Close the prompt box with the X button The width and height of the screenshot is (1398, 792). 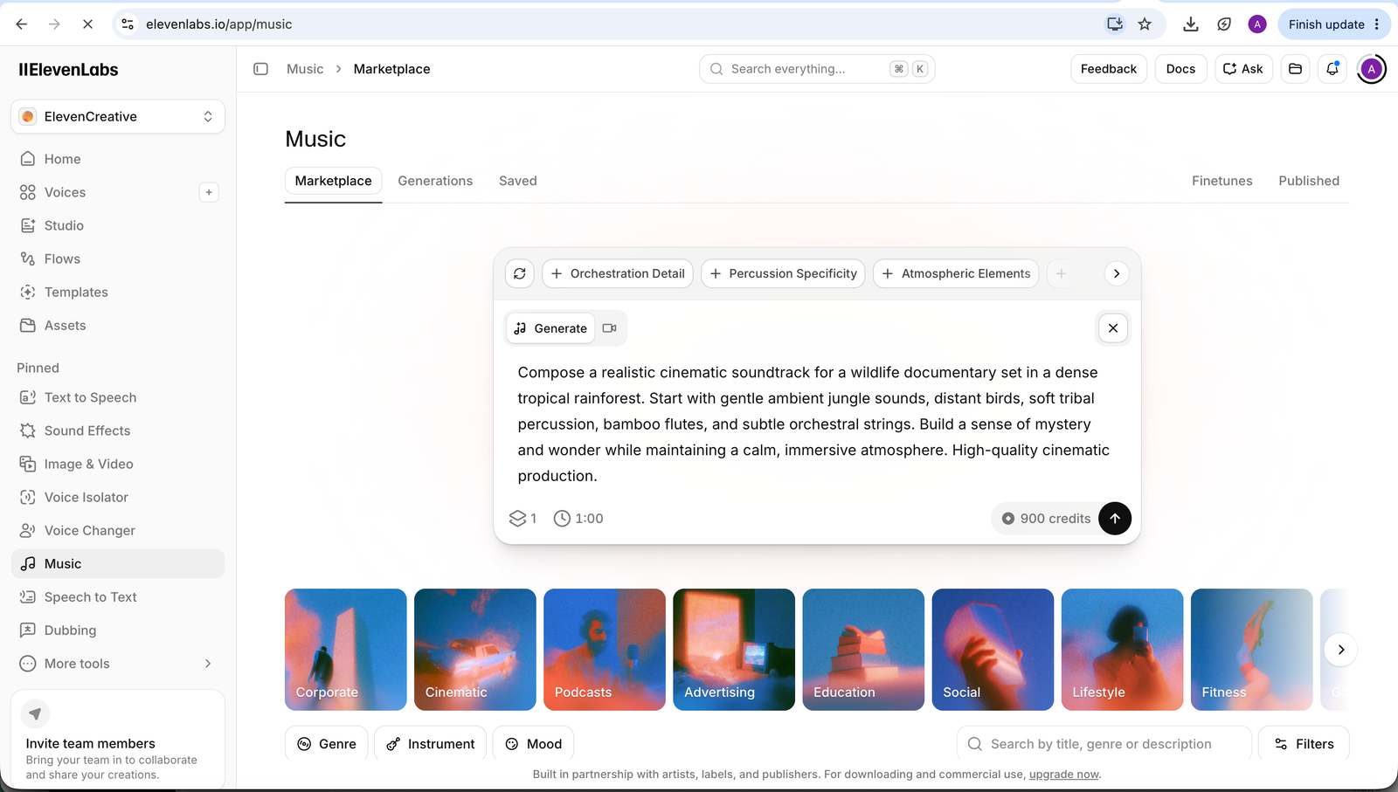(x=1113, y=328)
